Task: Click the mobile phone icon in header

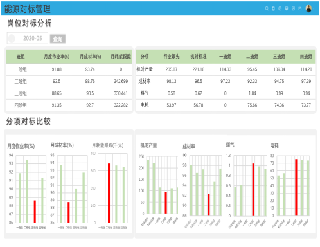Action: tap(274, 8)
